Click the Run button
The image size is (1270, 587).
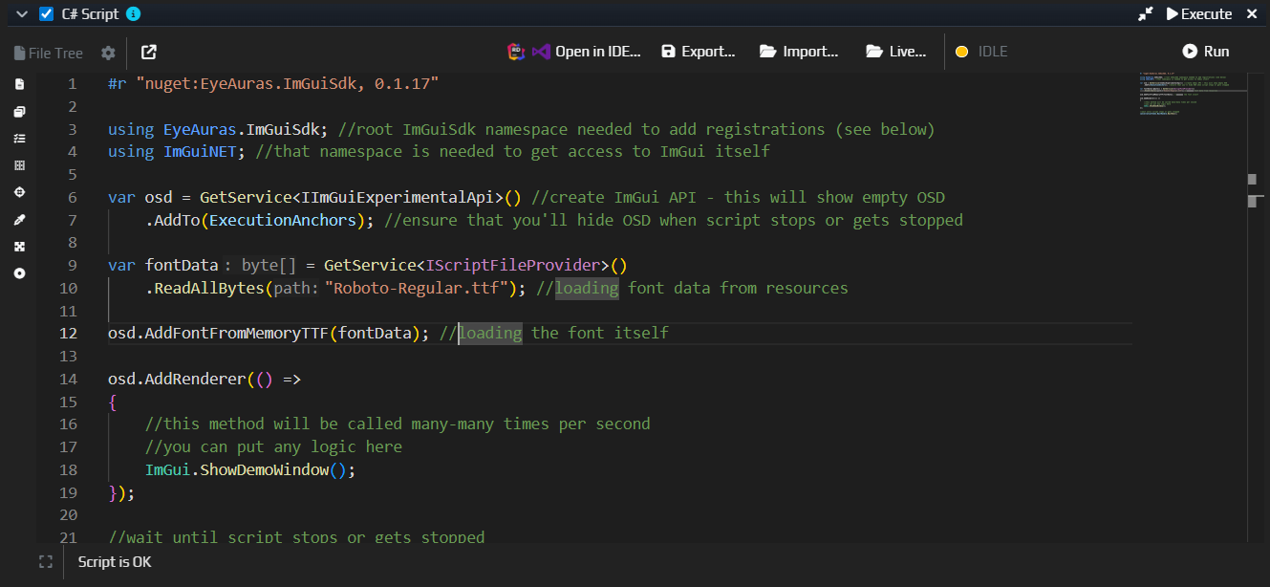[1205, 53]
